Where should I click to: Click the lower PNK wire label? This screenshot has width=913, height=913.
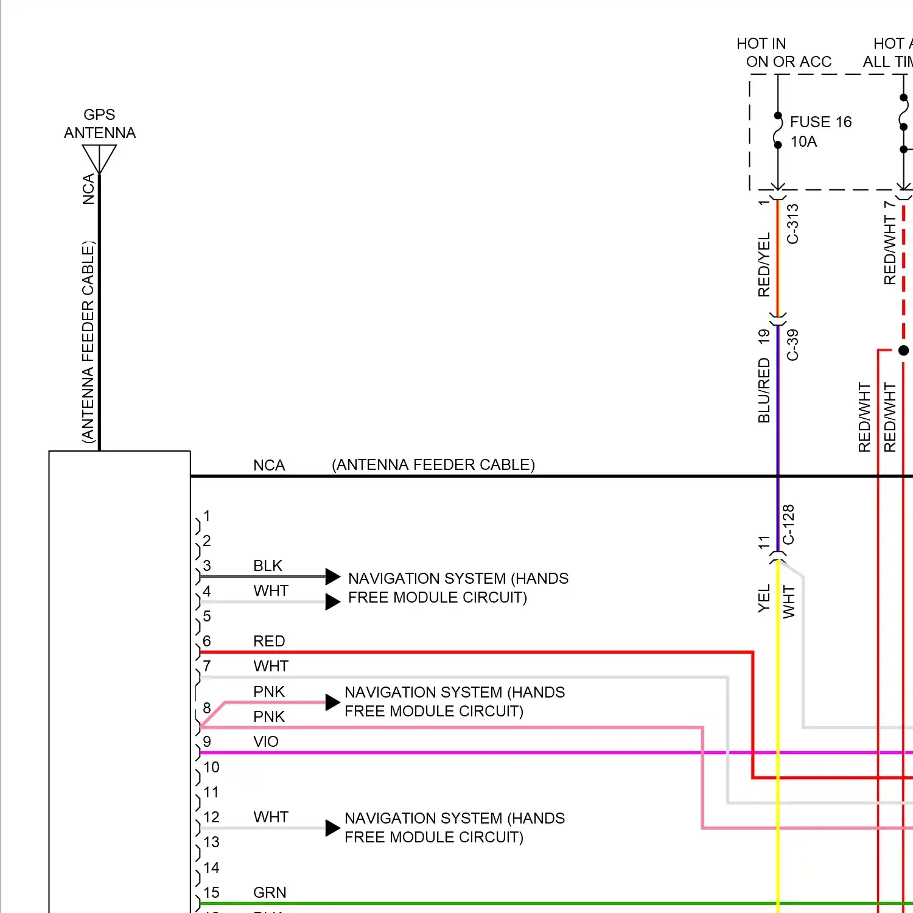[269, 717]
